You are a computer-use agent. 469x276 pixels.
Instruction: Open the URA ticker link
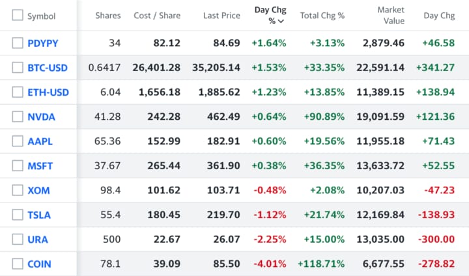tap(38, 239)
